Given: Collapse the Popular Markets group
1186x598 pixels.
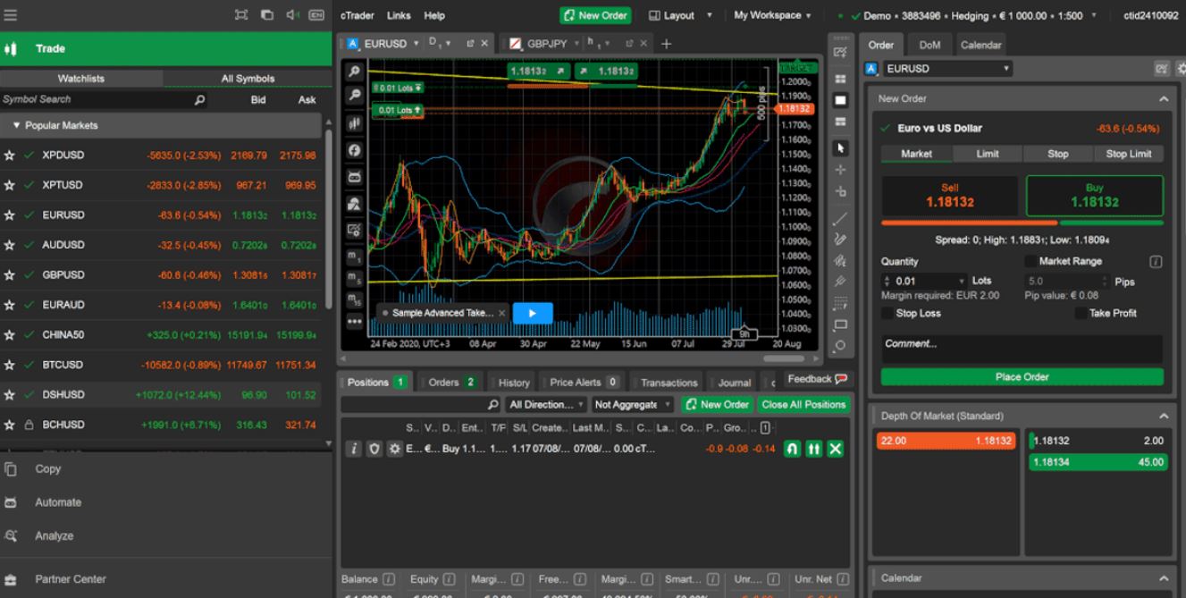Looking at the screenshot, I should [16, 126].
